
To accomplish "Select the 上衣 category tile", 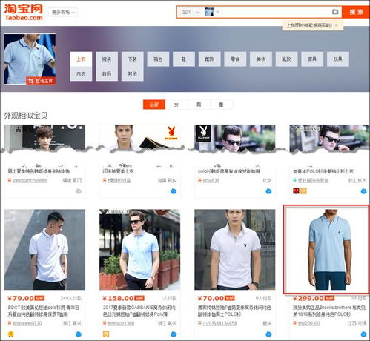I will click(81, 59).
